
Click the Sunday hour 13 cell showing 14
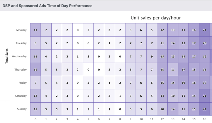tap(173, 109)
